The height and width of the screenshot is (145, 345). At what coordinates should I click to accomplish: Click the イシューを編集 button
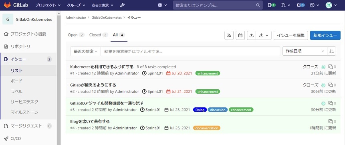[291, 35]
